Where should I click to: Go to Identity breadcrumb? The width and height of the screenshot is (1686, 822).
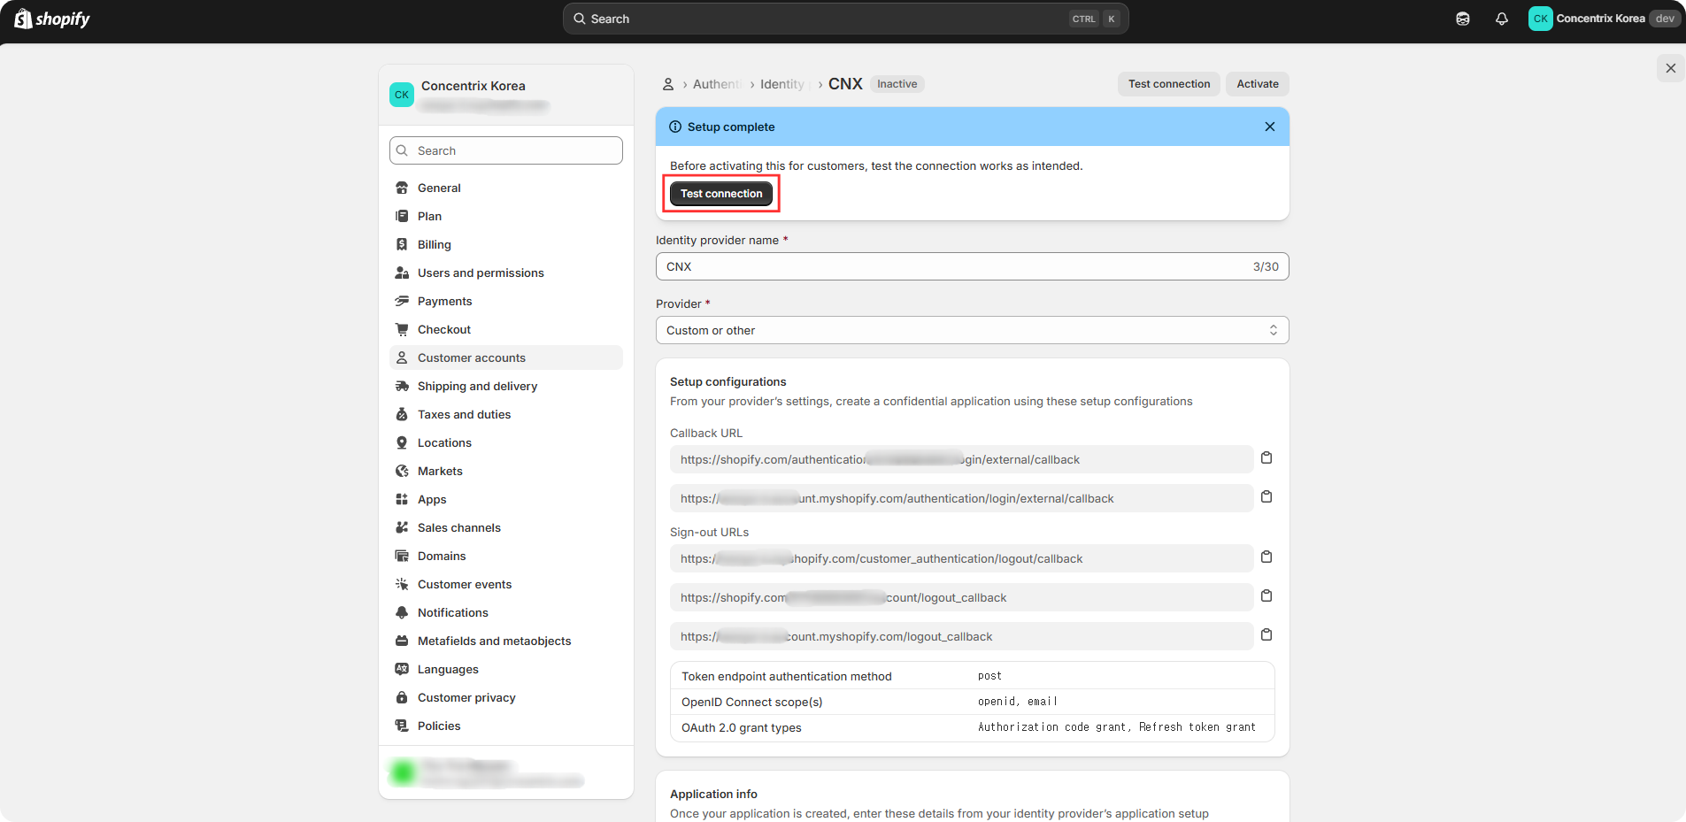pyautogui.click(x=782, y=84)
